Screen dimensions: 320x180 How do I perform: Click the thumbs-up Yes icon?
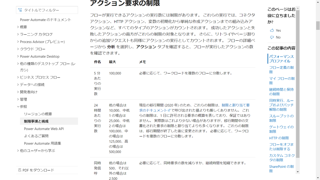click(272, 30)
